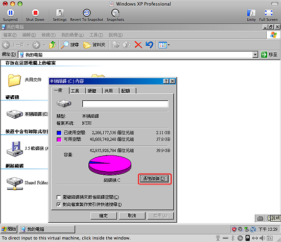Click the language bar keyboard icon

click(x=260, y=218)
